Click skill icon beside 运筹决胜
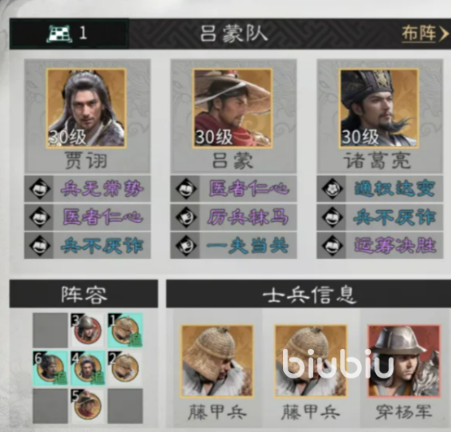 pyautogui.click(x=332, y=245)
